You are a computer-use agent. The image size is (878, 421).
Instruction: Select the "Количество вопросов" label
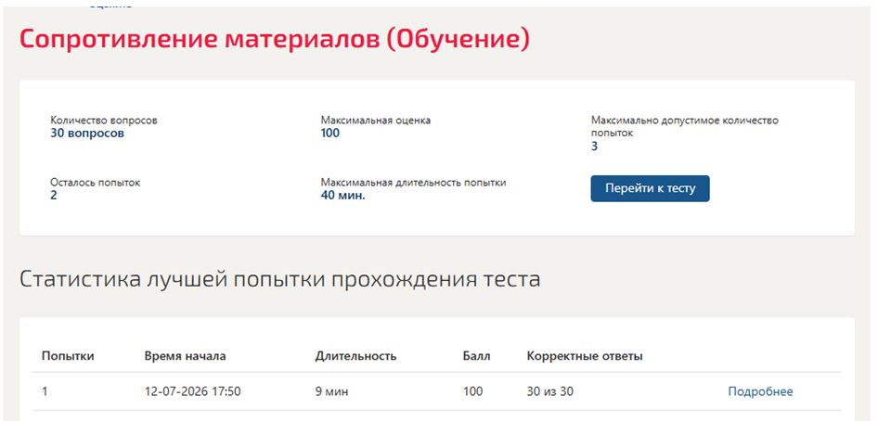(104, 121)
